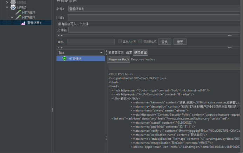Click the 查找 button
Image resolution: width=243 pixels, height=153 pixels.
(164, 42)
